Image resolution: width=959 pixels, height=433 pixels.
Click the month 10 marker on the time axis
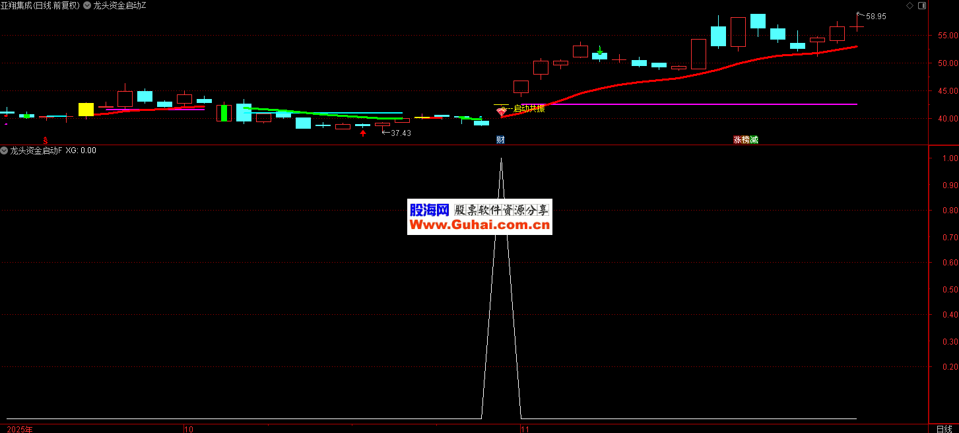[x=189, y=429]
